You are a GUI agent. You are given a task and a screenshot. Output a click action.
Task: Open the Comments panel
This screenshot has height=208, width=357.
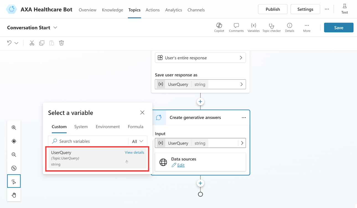pyautogui.click(x=236, y=27)
